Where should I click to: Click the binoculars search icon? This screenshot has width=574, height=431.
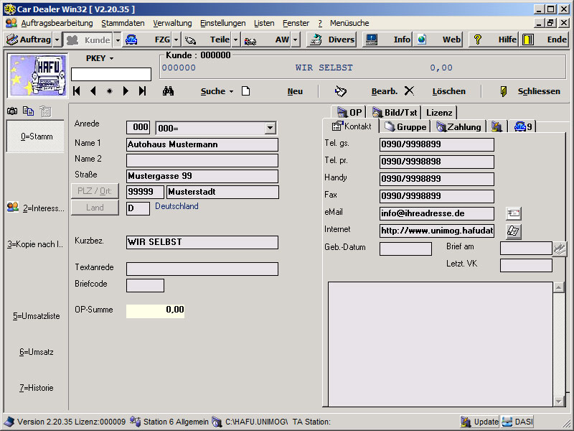coord(169,91)
